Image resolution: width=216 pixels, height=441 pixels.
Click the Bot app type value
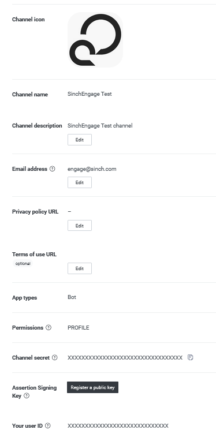coord(72,297)
